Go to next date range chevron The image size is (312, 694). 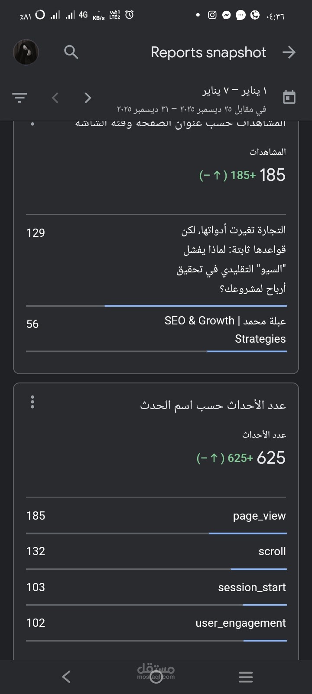(88, 98)
